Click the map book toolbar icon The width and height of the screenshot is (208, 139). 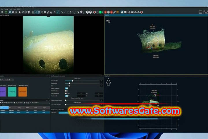click(42, 12)
